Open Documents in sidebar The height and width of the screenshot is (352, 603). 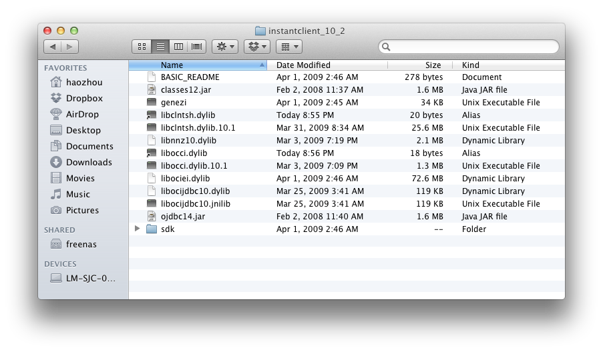pyautogui.click(x=83, y=146)
